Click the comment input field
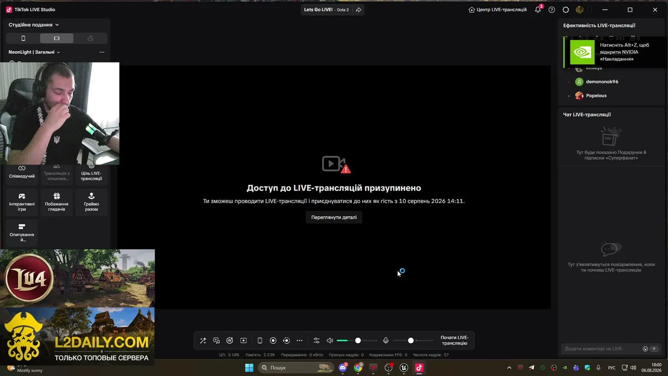The width and height of the screenshot is (668, 376). 602,349
